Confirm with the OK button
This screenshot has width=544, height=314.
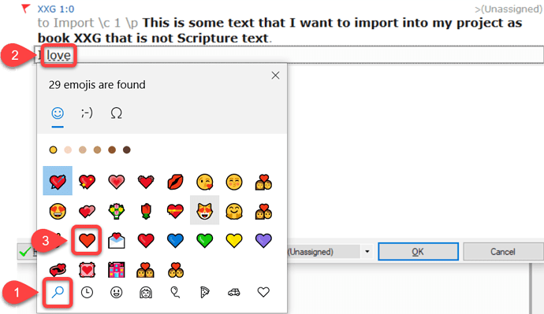[x=418, y=252]
